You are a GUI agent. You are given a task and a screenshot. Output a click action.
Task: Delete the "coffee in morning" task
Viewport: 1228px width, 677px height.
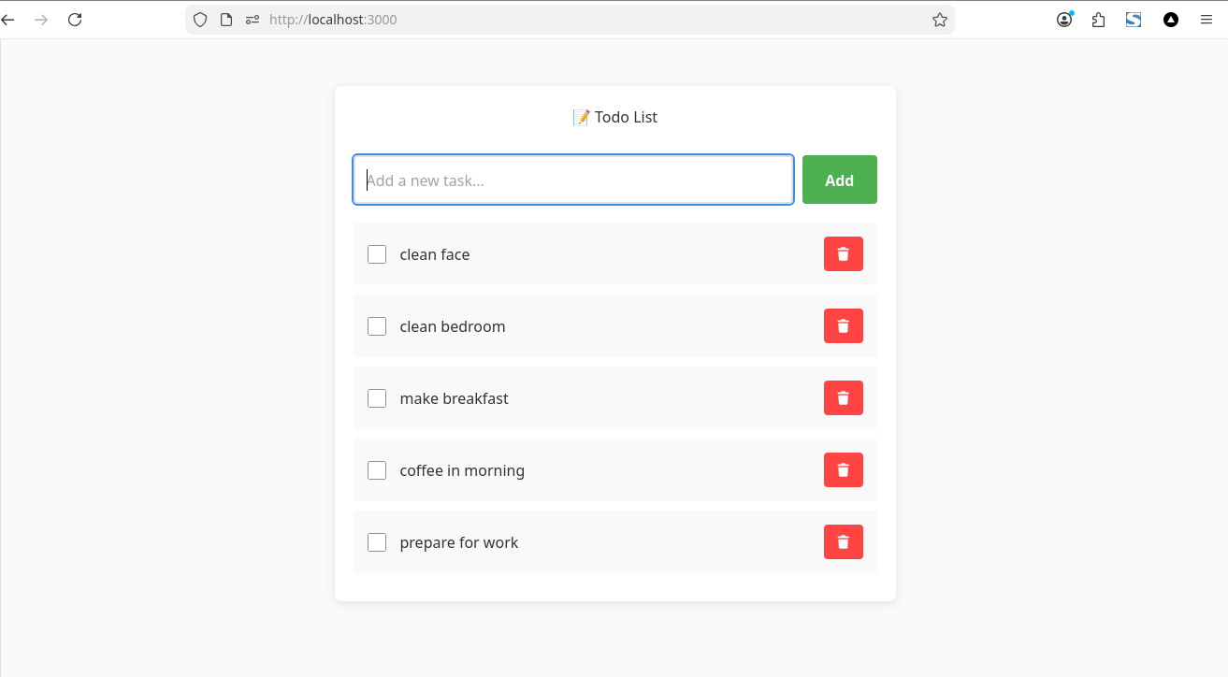click(843, 469)
